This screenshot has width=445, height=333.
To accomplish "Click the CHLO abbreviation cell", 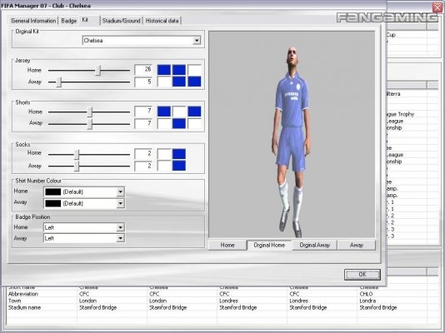I will pos(367,294).
